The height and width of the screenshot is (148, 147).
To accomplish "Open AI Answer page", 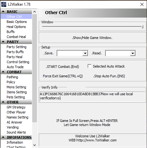I will pyautogui.click(x=14, y=122).
